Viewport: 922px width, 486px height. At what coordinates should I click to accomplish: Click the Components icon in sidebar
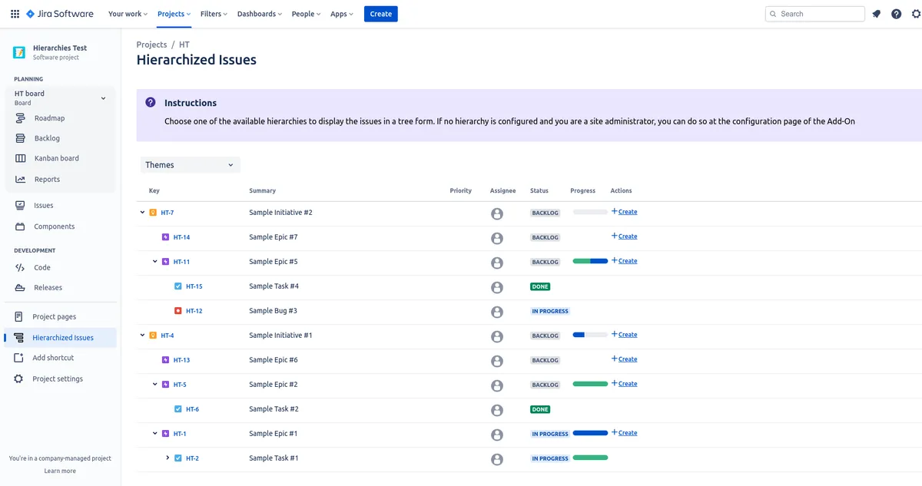click(x=19, y=226)
